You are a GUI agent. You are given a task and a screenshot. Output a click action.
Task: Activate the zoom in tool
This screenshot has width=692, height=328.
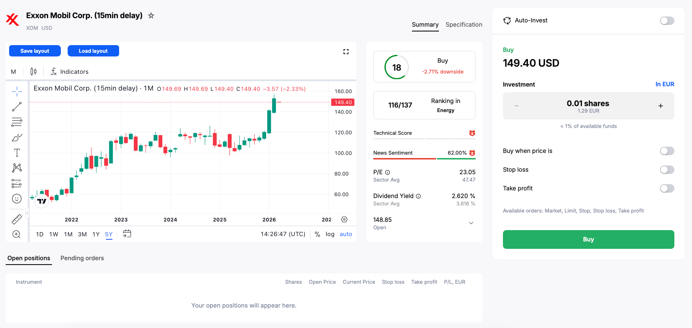[17, 234]
